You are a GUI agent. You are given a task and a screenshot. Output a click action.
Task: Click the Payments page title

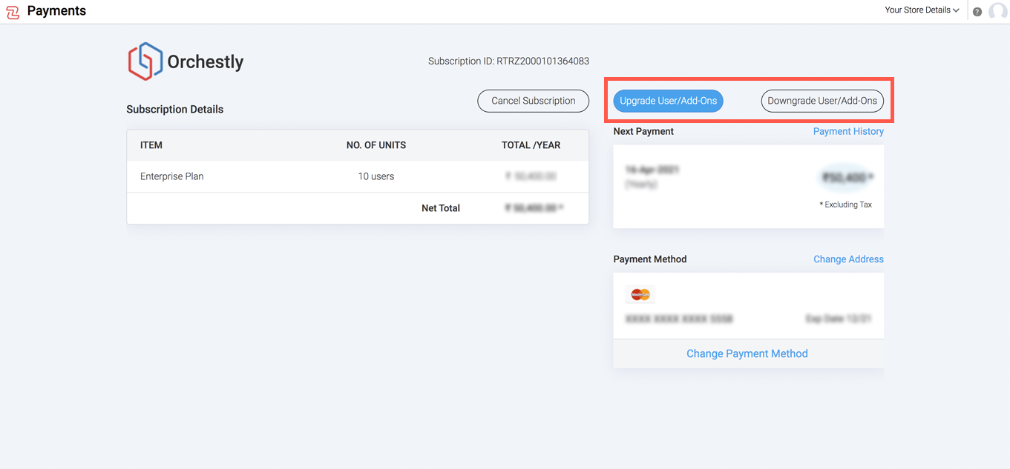click(x=56, y=11)
